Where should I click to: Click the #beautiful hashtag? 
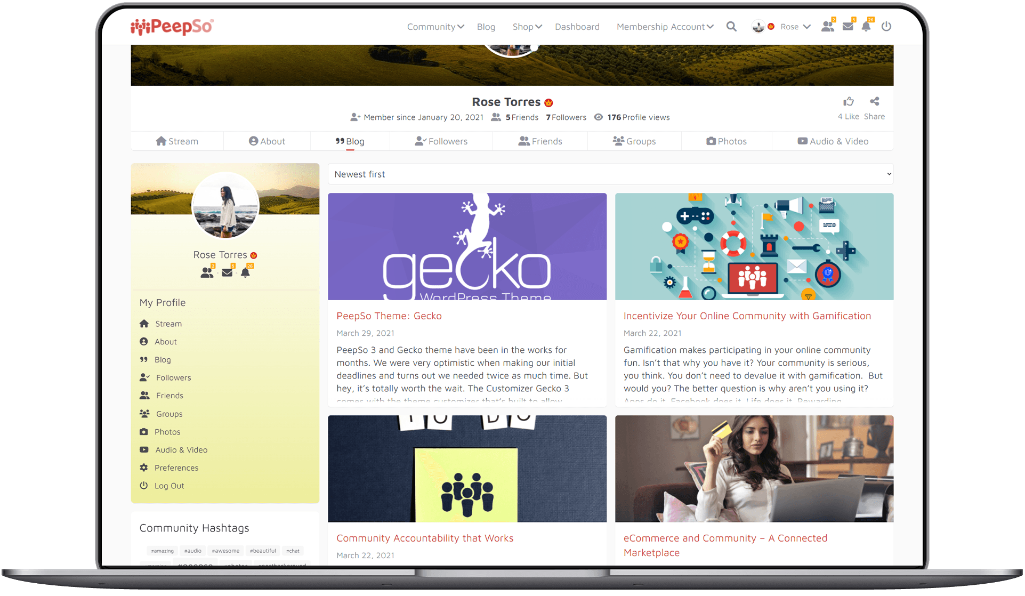click(x=263, y=551)
